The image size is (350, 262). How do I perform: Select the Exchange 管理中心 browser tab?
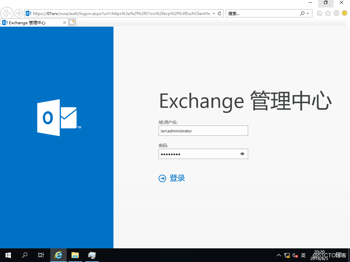[x=34, y=23]
